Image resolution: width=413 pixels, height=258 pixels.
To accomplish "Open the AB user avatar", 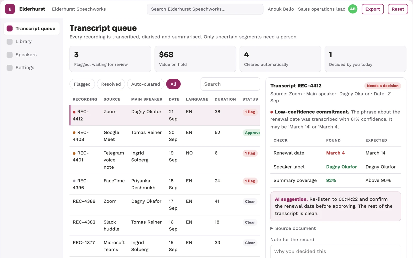I will tap(353, 9).
